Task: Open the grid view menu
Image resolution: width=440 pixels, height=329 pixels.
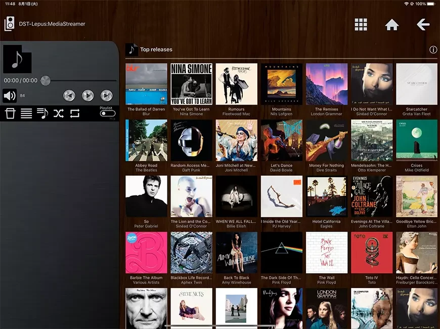Action: [361, 24]
